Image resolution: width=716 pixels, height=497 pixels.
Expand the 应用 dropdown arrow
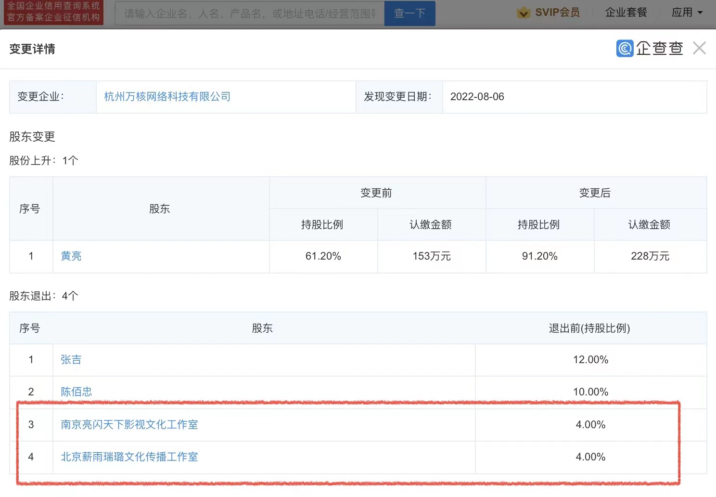[x=700, y=13]
